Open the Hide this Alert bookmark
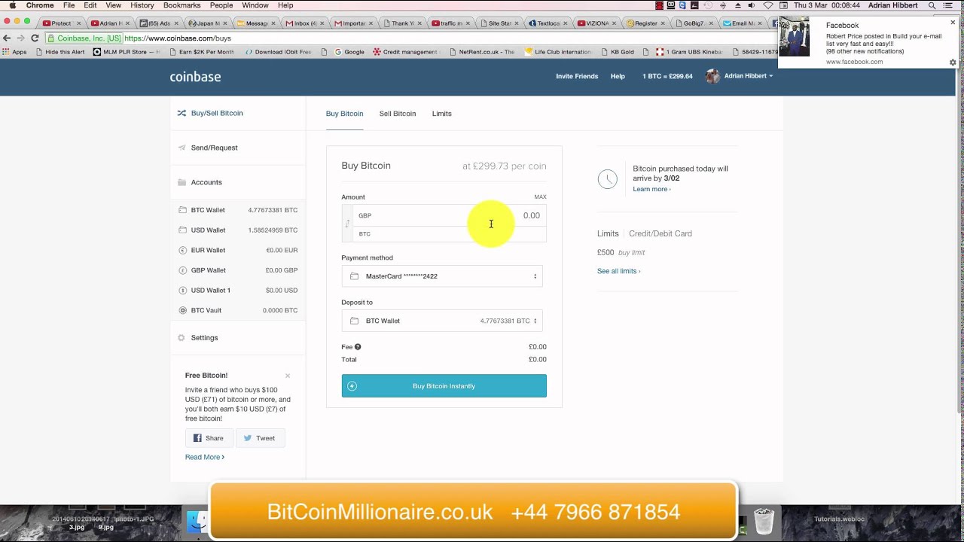Screen dimensions: 964x542 59,52
